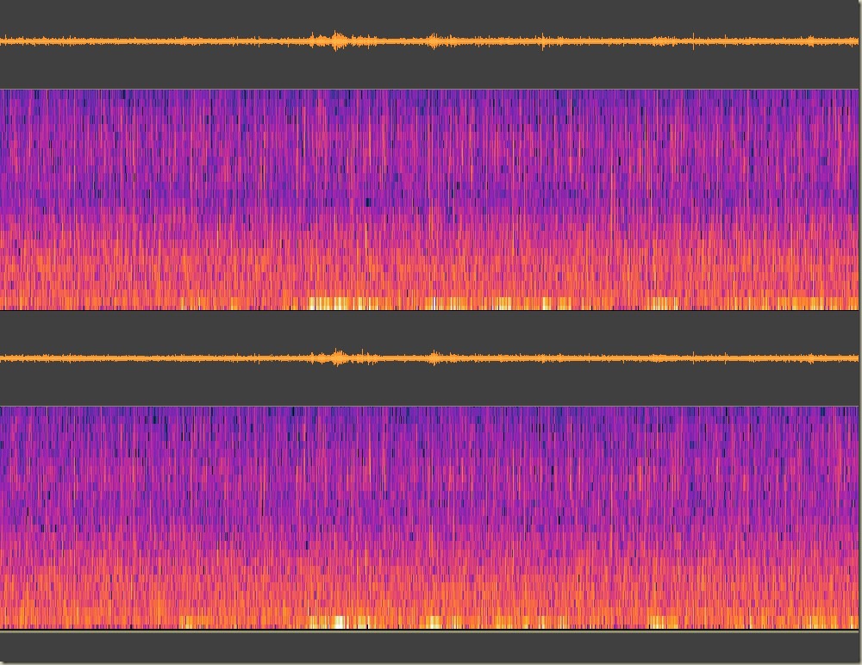Image resolution: width=862 pixels, height=665 pixels.
Task: Click the top-right corner of the lower spectrogram
Action: point(859,408)
